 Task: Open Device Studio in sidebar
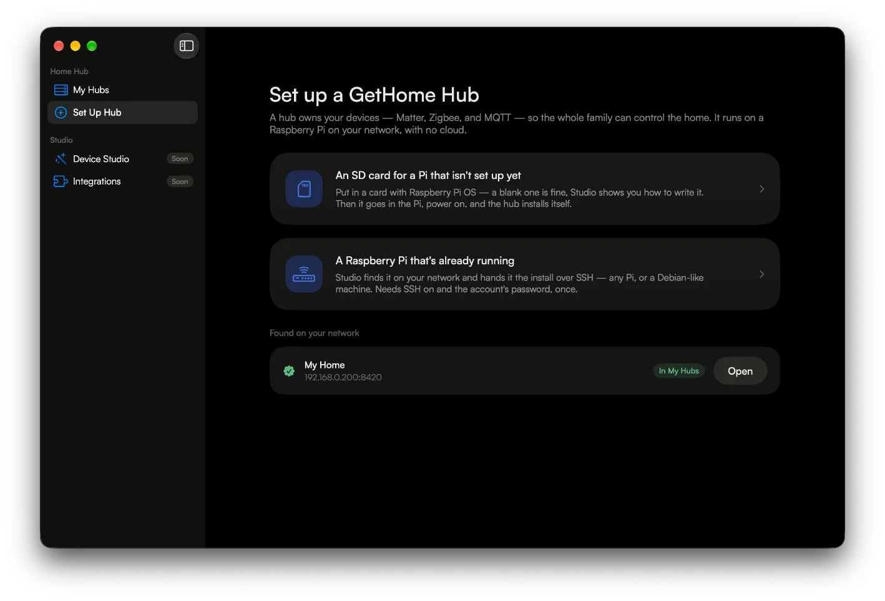[x=122, y=159]
